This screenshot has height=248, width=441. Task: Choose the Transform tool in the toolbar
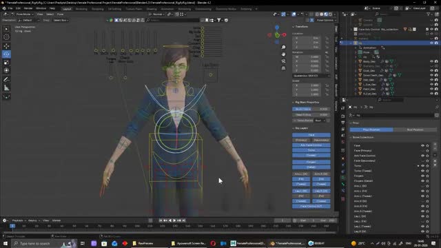[x=6, y=70]
